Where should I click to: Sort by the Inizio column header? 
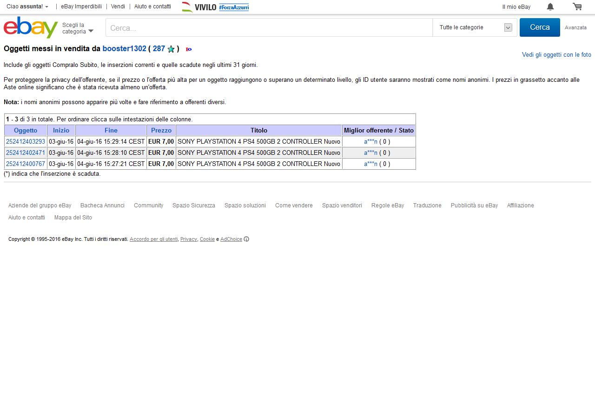[x=61, y=131]
